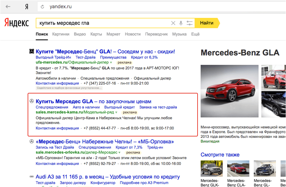This screenshot has height=187, width=286.
Task: Select the Видео tab
Action: click(80, 34)
